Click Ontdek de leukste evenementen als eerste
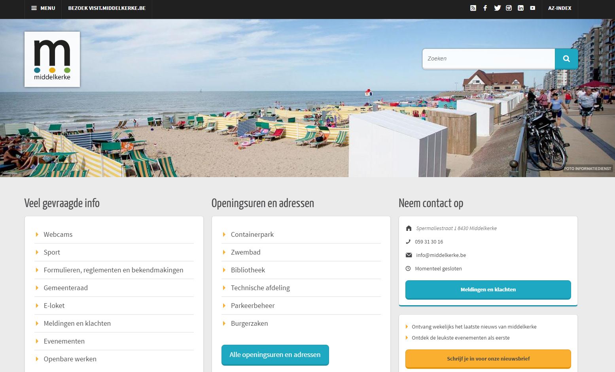The height and width of the screenshot is (372, 615). pyautogui.click(x=460, y=338)
